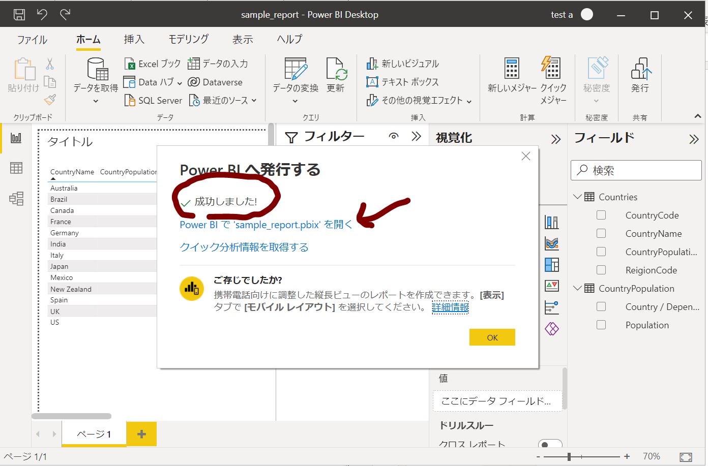Click クイック メジャー lightning icon
Image resolution: width=708 pixels, height=466 pixels.
coord(551,68)
